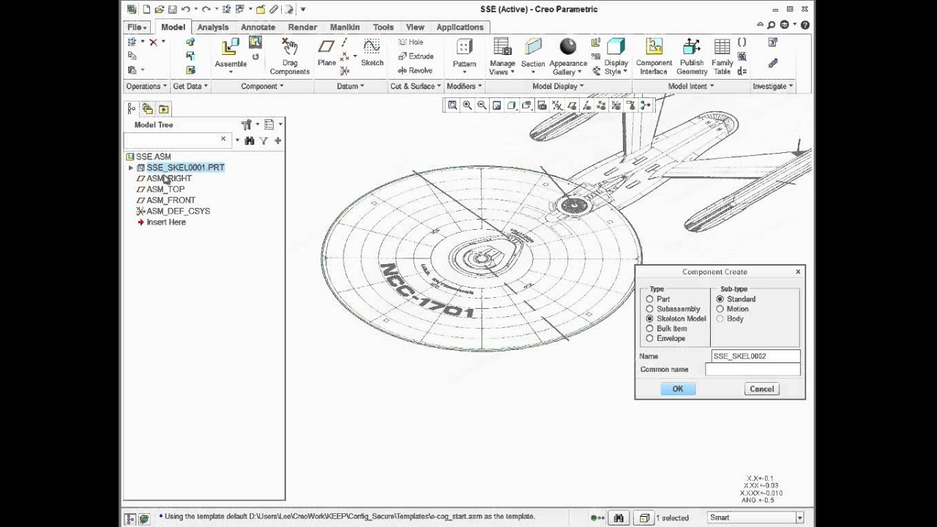The image size is (937, 527).
Task: Click the filter funnel icon in Model Tree
Action: (264, 141)
